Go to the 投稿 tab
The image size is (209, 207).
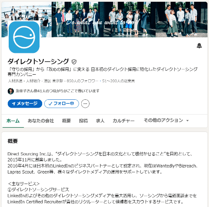pyautogui.click(x=83, y=121)
